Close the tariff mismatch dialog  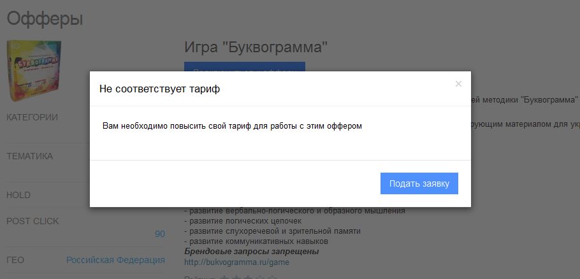(458, 84)
